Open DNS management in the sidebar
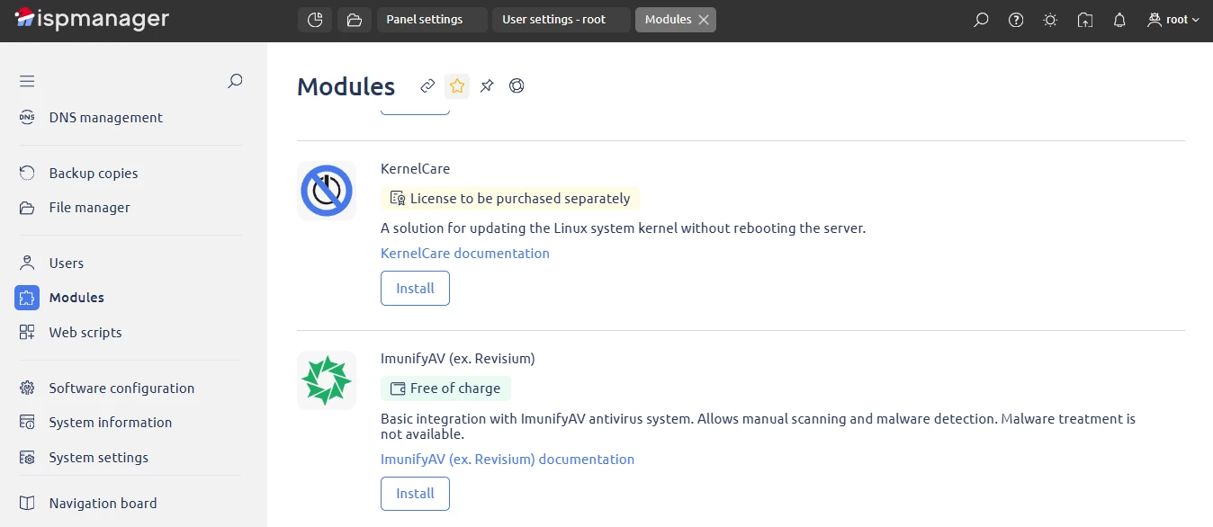 coord(105,117)
